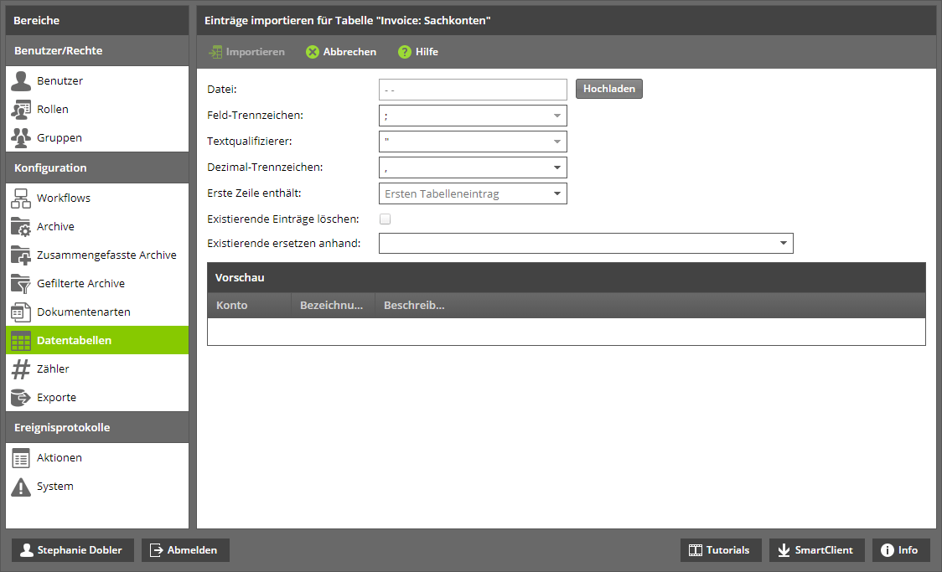
Task: Select Zusammengefasste Archive entry
Action: (x=97, y=255)
